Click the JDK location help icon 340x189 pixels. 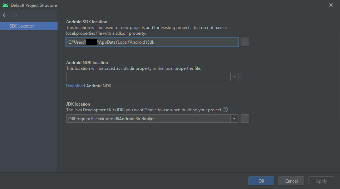[x=225, y=110]
